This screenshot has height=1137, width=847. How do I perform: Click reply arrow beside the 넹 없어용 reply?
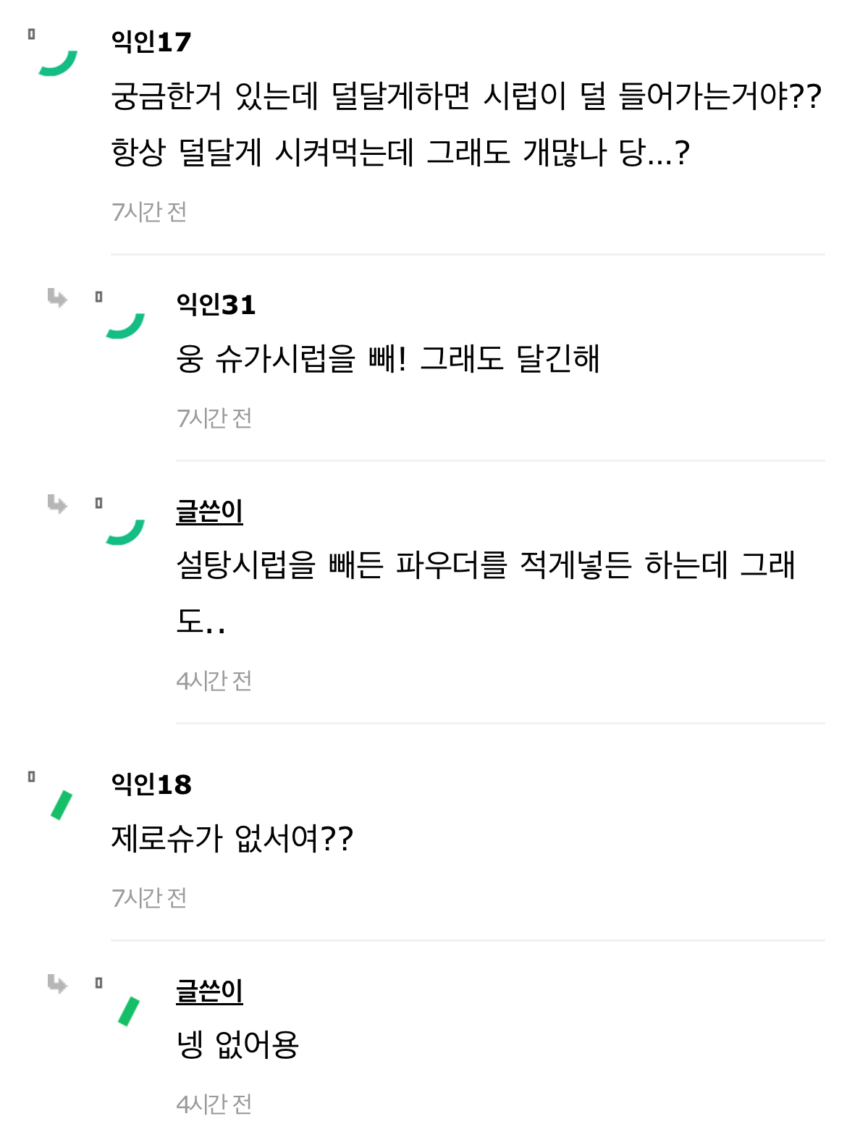pyautogui.click(x=57, y=984)
